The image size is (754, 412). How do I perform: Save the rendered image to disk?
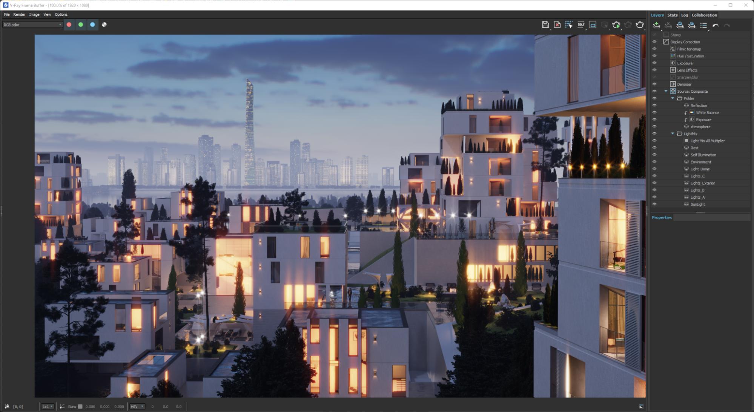coord(545,25)
